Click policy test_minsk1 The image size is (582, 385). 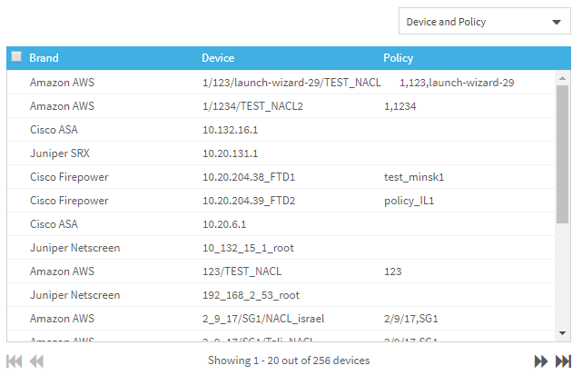[414, 177]
